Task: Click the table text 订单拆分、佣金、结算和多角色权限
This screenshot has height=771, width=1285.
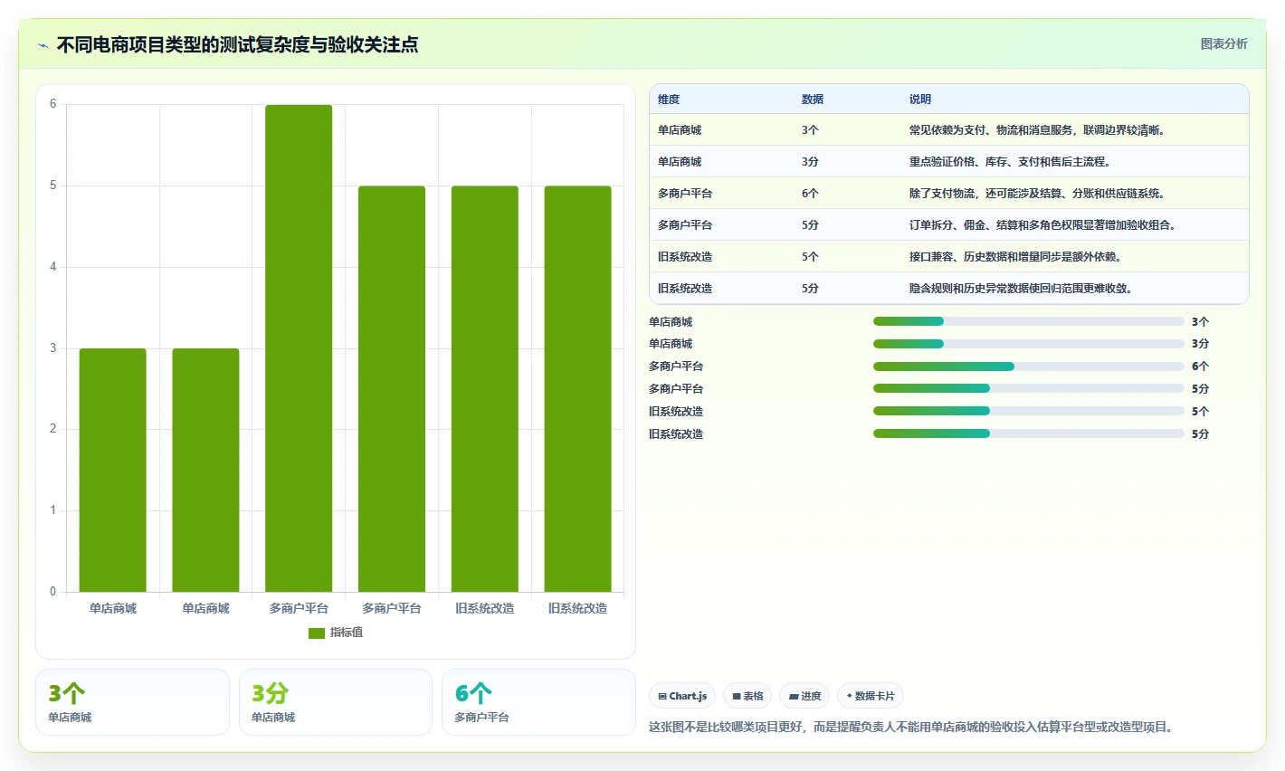Action: 996,225
